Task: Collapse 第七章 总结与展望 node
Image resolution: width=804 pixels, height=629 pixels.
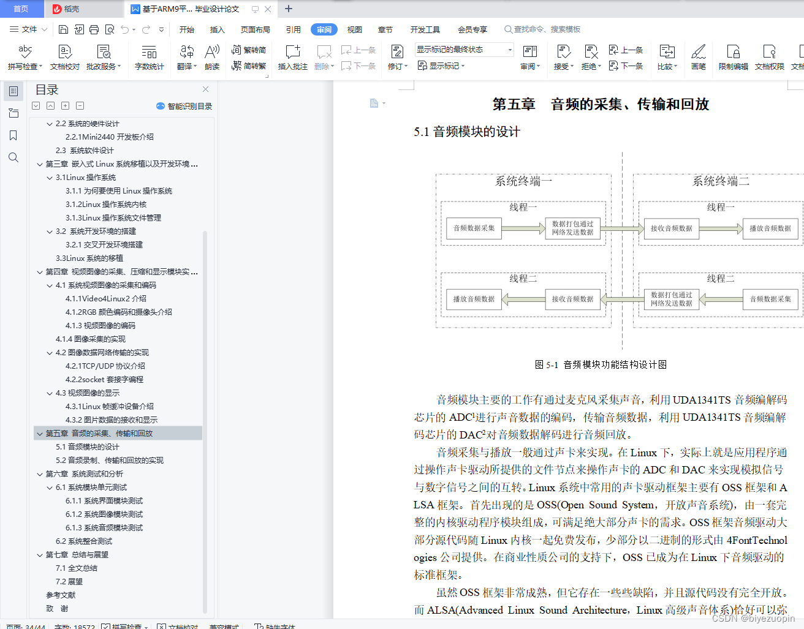Action: click(40, 555)
